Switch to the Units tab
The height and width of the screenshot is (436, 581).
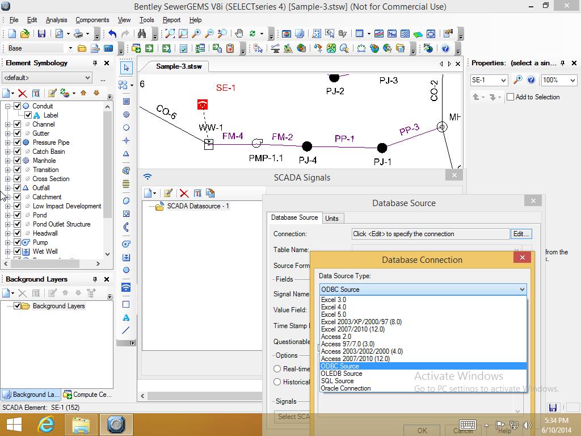click(x=332, y=219)
